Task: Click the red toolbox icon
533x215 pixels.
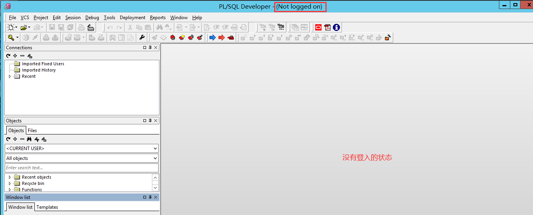Action: click(231, 38)
